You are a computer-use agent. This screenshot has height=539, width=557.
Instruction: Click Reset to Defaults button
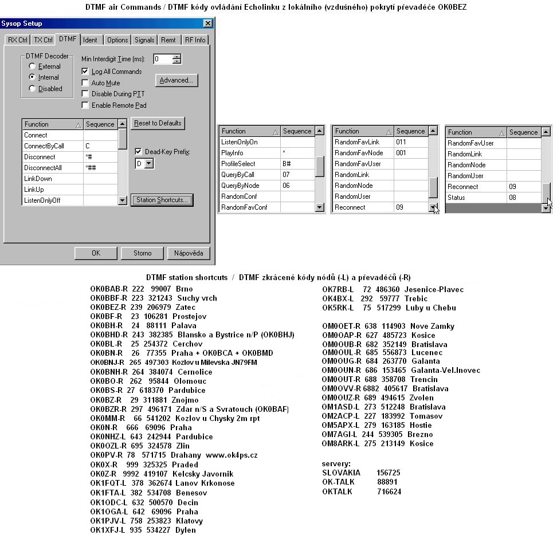[x=158, y=123]
